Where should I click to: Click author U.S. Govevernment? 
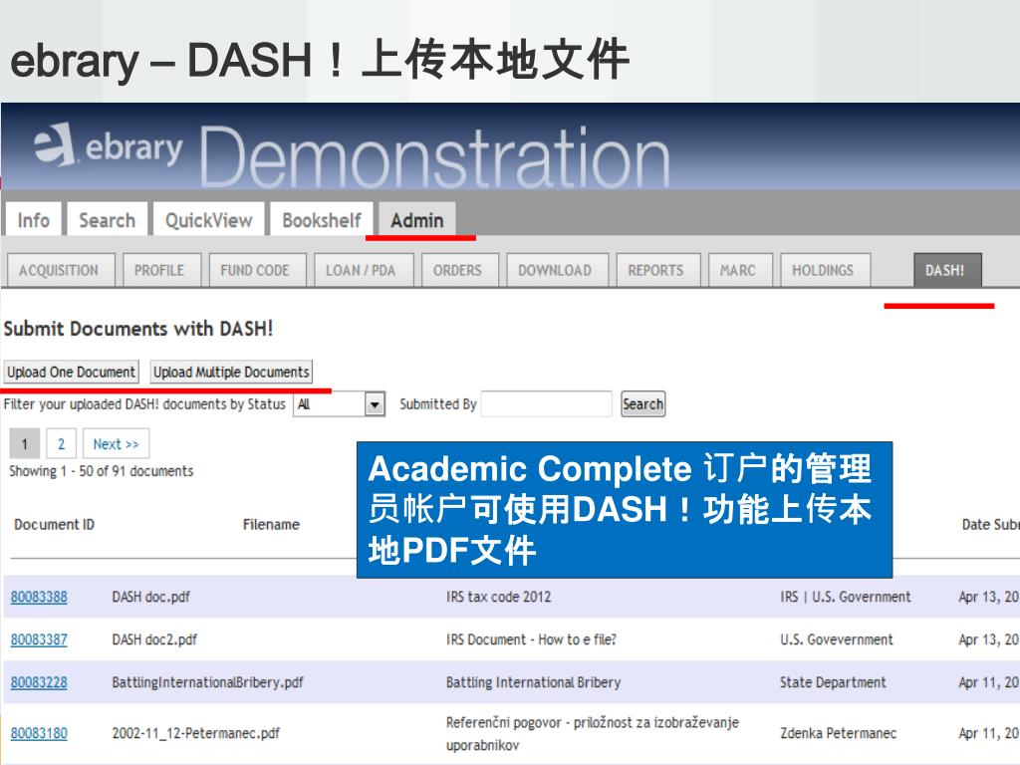click(837, 639)
